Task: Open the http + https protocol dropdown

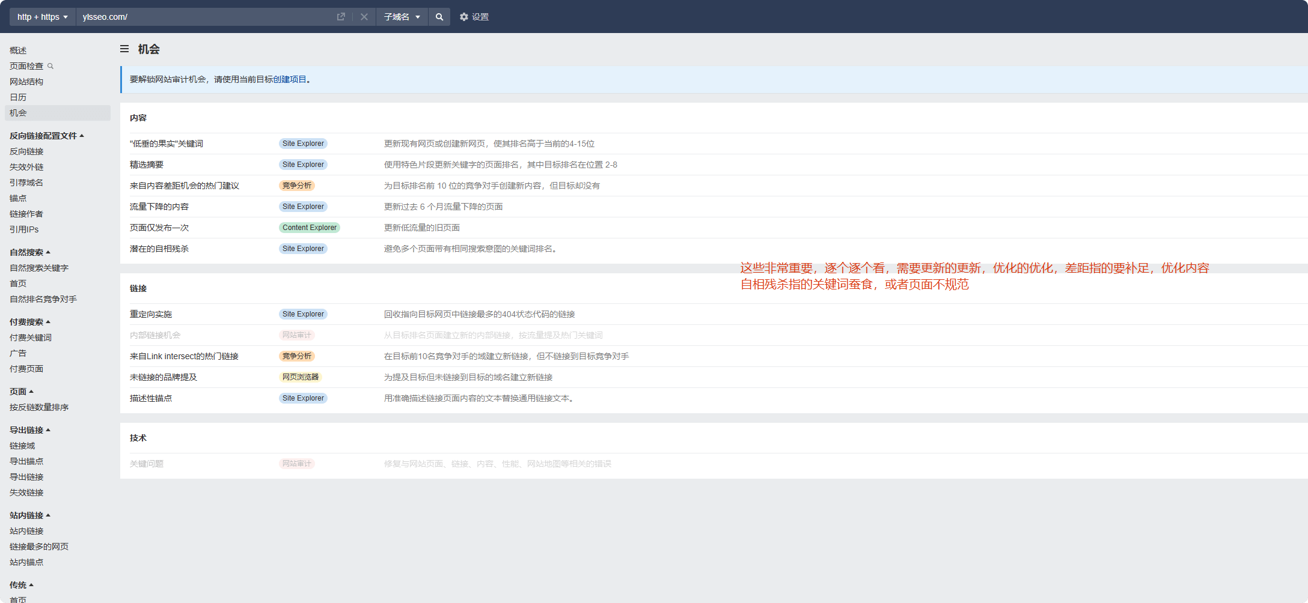Action: tap(42, 16)
